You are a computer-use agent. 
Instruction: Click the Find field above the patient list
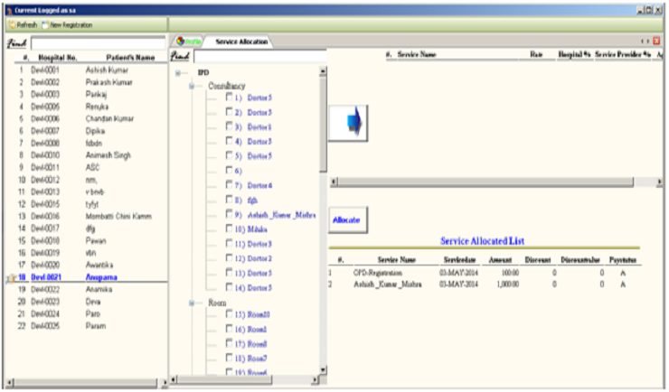coord(98,42)
